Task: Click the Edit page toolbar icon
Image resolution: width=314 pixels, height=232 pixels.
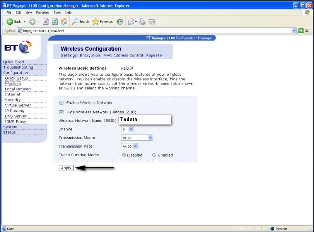Action: point(151,22)
